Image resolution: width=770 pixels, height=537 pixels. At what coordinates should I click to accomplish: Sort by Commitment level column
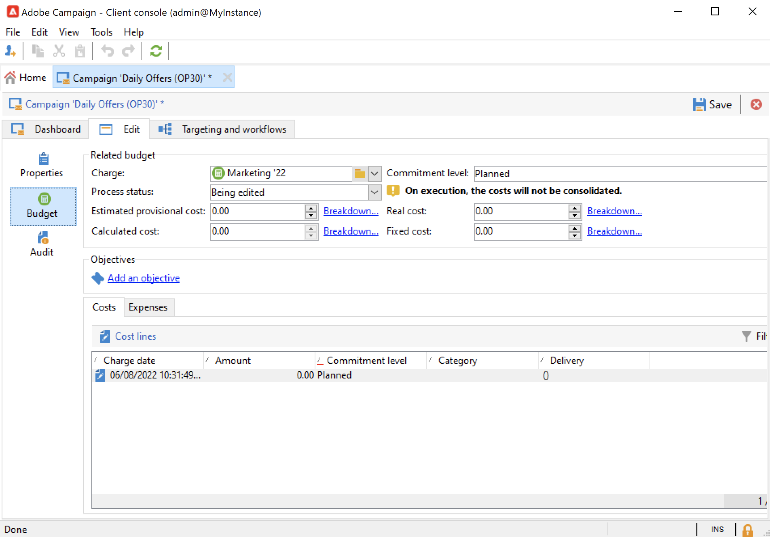coord(371,361)
